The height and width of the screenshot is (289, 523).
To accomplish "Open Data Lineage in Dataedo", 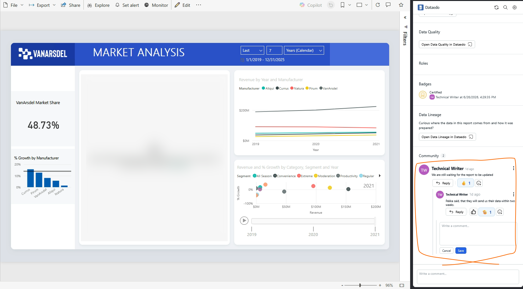I will tap(447, 137).
